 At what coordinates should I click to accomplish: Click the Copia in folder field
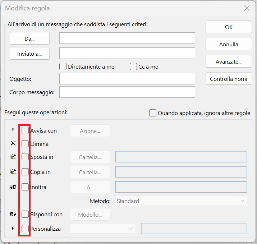pyautogui.click(x=181, y=172)
